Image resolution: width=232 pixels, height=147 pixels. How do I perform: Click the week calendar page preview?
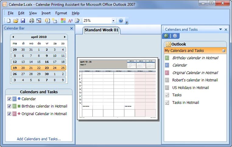118,89
